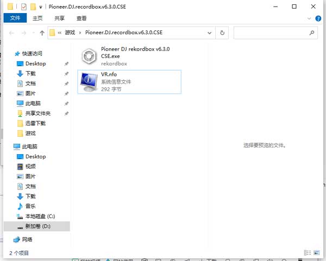The height and width of the screenshot is (261, 326).
Task: Open 网络 in navigation pane
Action: tap(27, 239)
